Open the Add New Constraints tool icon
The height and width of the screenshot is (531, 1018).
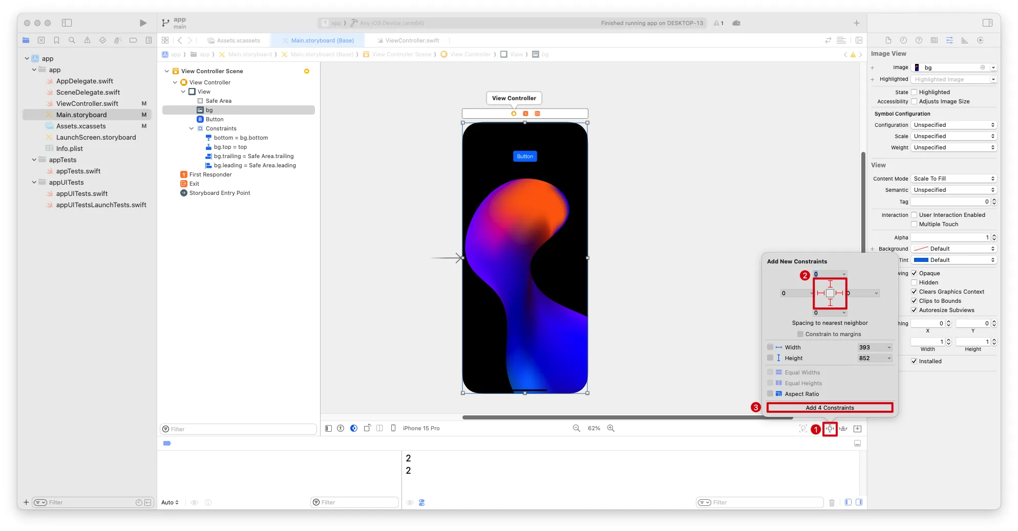[830, 429]
